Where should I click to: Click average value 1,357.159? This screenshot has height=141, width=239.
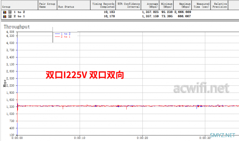[x=150, y=16]
